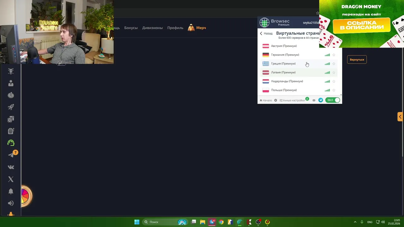The height and width of the screenshot is (227, 404).
Task: Open the joystick games icon in sidebar
Action: point(11,95)
